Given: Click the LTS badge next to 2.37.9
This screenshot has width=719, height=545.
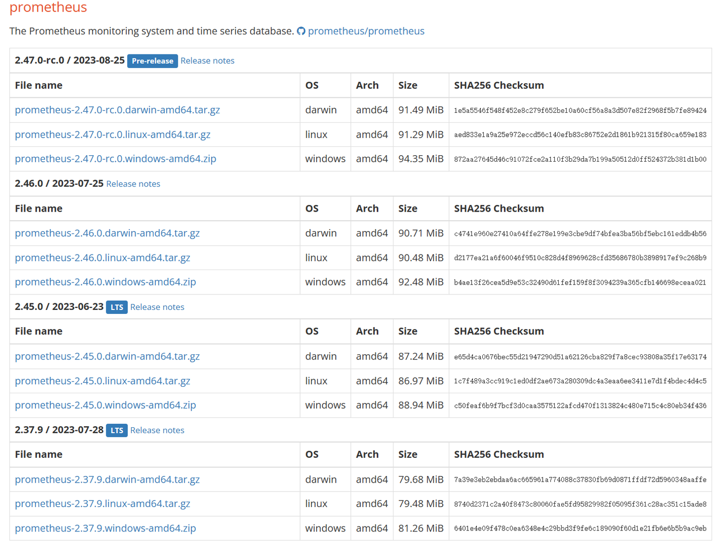Looking at the screenshot, I should [x=116, y=430].
